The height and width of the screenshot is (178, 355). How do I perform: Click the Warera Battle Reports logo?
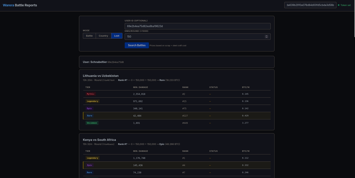tap(20, 5)
